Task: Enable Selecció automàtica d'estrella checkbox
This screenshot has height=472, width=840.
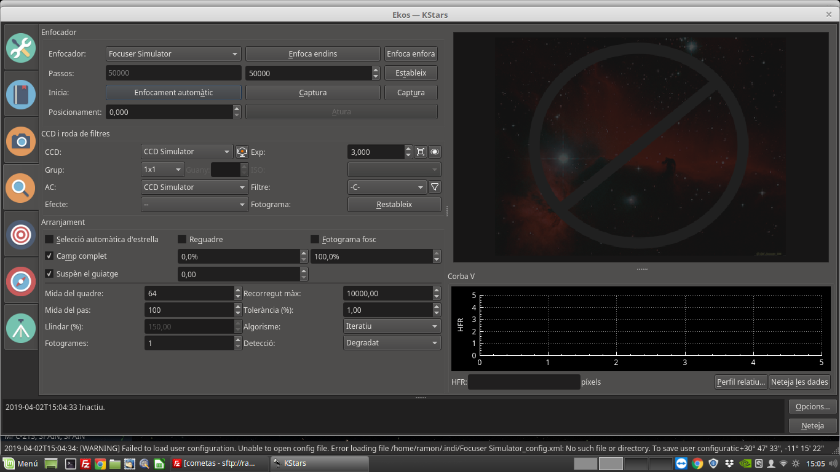Action: point(49,239)
